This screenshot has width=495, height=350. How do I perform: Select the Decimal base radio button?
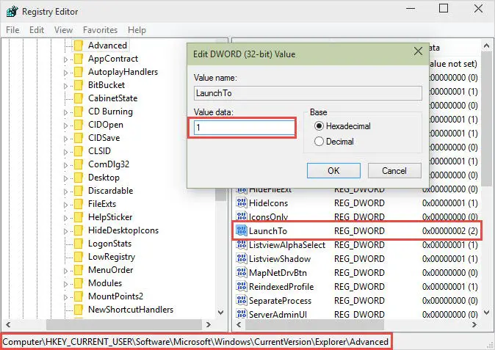point(319,142)
